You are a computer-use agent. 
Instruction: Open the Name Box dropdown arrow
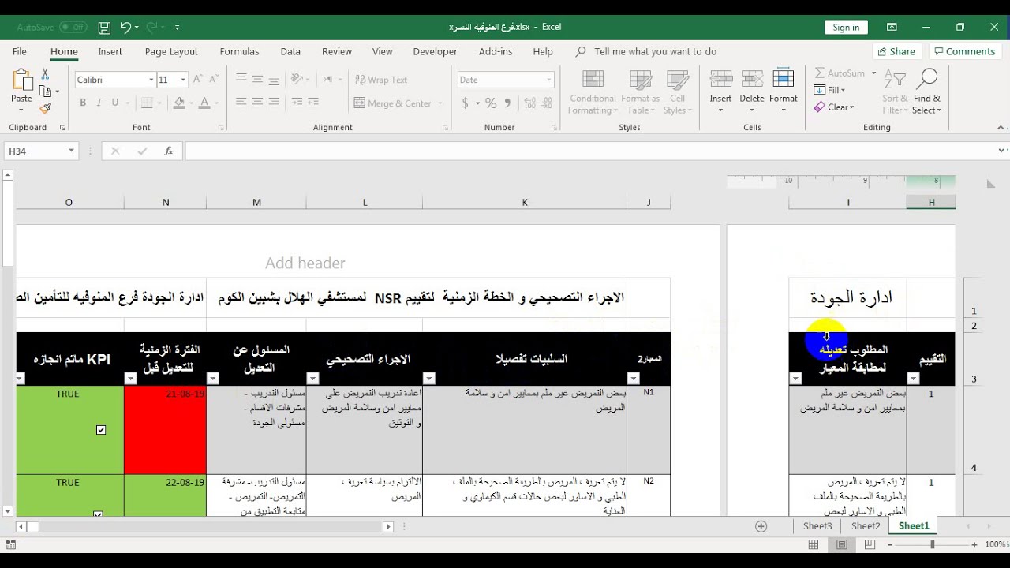pos(71,151)
